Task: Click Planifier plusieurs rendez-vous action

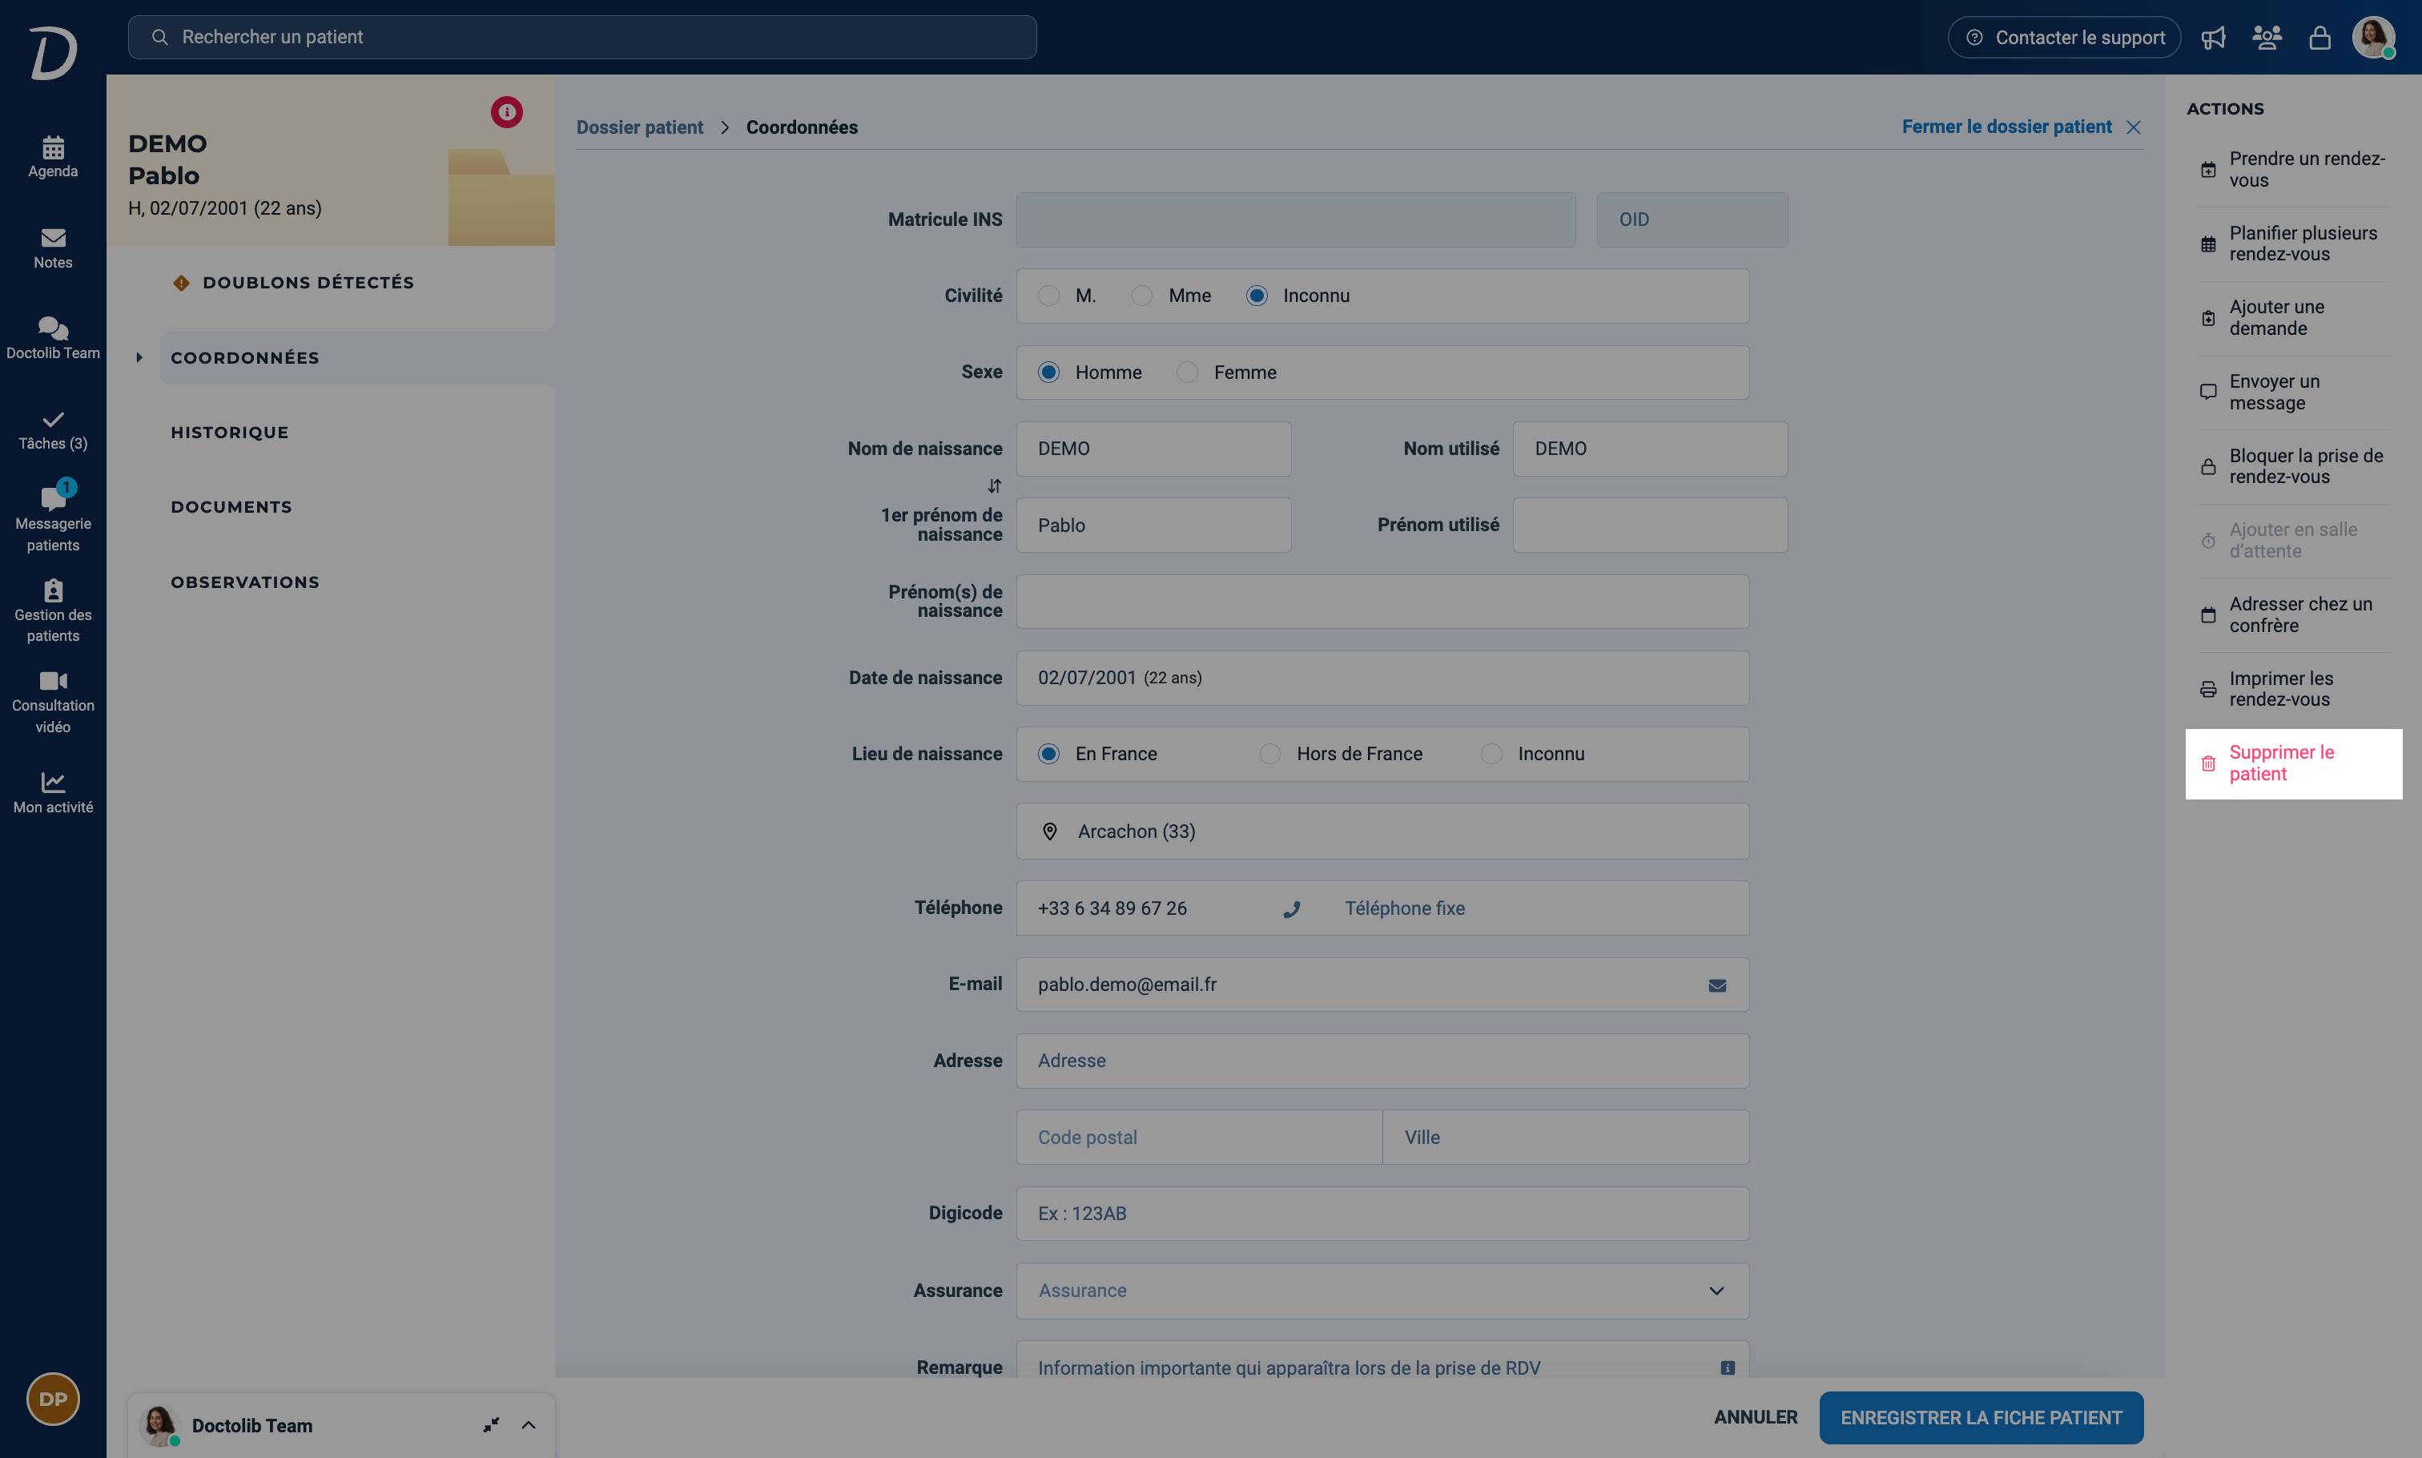Action: click(x=2293, y=244)
